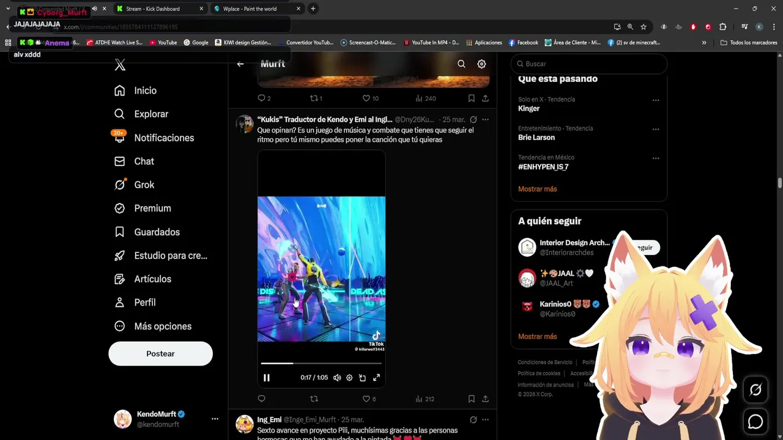783x440 pixels.
Task: Reply to the Kukis post
Action: pos(261,399)
